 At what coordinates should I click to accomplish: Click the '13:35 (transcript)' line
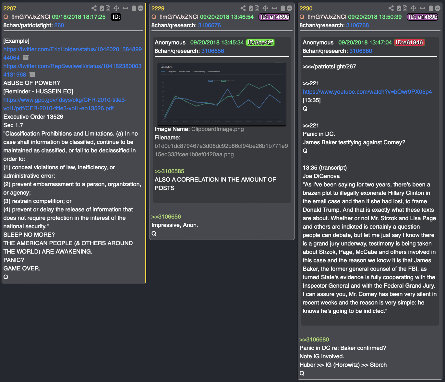pyautogui.click(x=325, y=168)
